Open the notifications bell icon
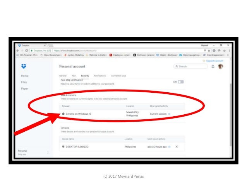 [213, 66]
